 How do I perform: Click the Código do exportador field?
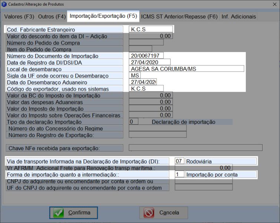click(x=146, y=88)
